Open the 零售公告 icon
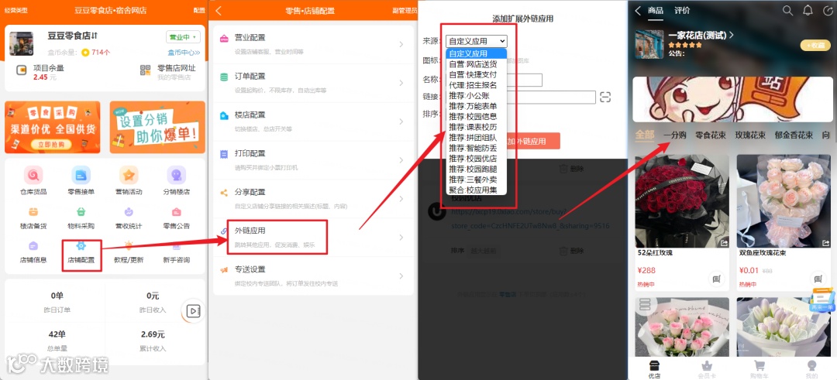Viewport: 837px width, 380px height. pos(176,212)
